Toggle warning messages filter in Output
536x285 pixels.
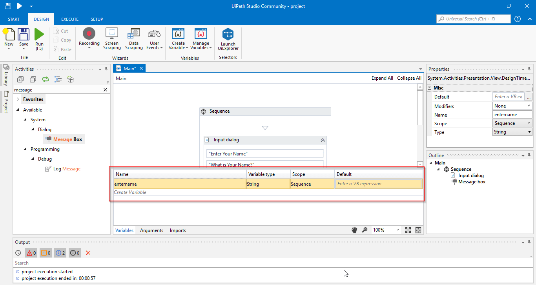click(x=46, y=253)
